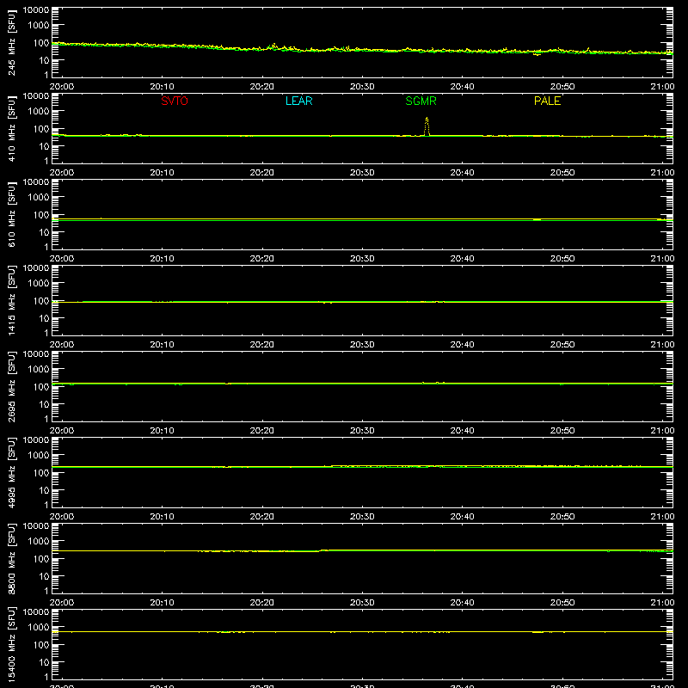688x688 pixels.
Task: Click the 10000 value on the 4995 MHz axis
Action: pos(36,440)
